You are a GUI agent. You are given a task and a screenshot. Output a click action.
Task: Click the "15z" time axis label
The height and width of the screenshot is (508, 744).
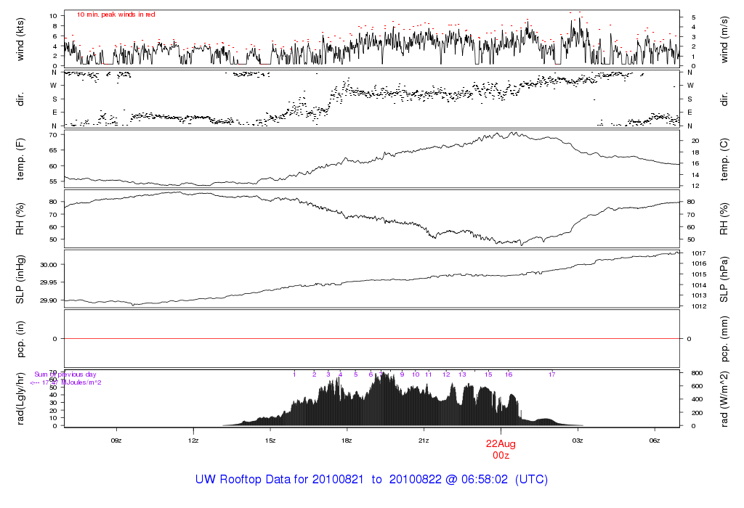tap(270, 441)
